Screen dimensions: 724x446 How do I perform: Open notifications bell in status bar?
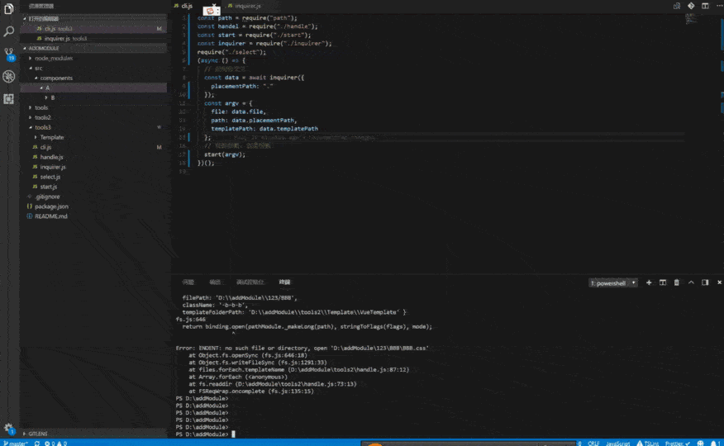[714, 444]
